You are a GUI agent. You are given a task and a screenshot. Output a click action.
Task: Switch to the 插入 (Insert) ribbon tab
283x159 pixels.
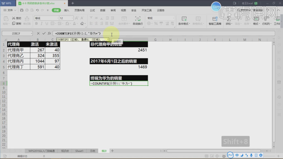67,10
